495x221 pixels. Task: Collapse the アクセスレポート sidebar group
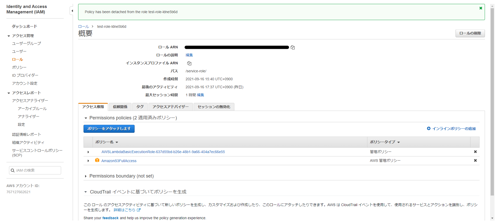(9, 93)
